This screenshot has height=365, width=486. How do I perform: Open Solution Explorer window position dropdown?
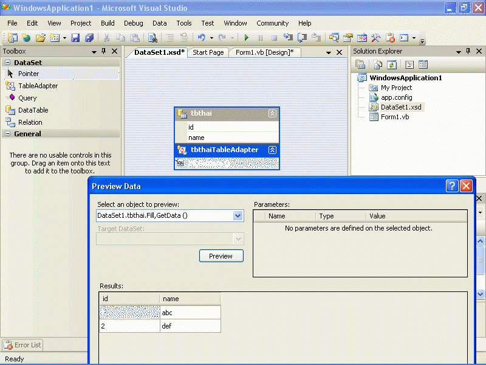point(459,52)
